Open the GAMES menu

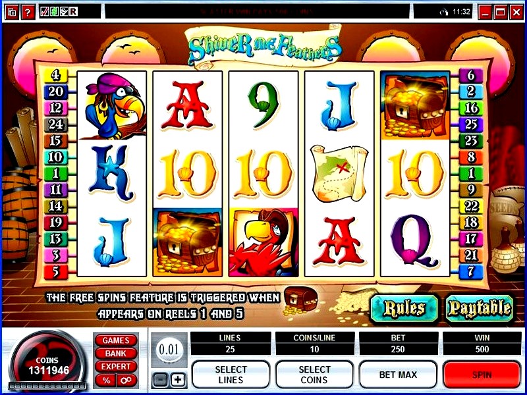[116, 340]
